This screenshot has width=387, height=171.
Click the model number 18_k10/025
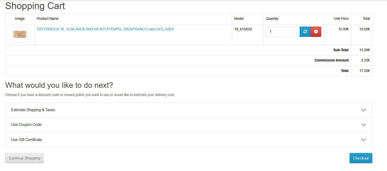(243, 29)
